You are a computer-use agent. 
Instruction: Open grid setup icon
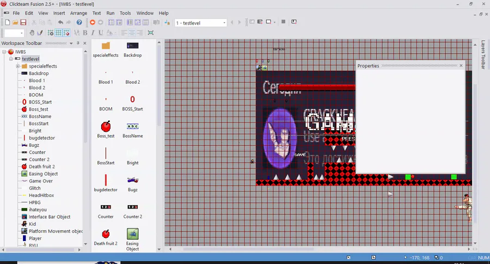(50, 33)
